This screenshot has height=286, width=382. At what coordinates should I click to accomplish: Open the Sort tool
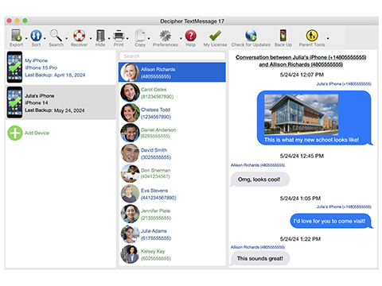(x=36, y=36)
